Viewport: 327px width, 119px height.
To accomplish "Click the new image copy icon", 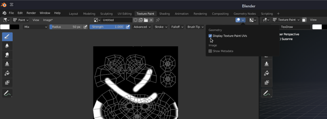I will coord(141,20).
